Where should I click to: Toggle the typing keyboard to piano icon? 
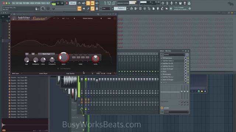click(x=79, y=8)
